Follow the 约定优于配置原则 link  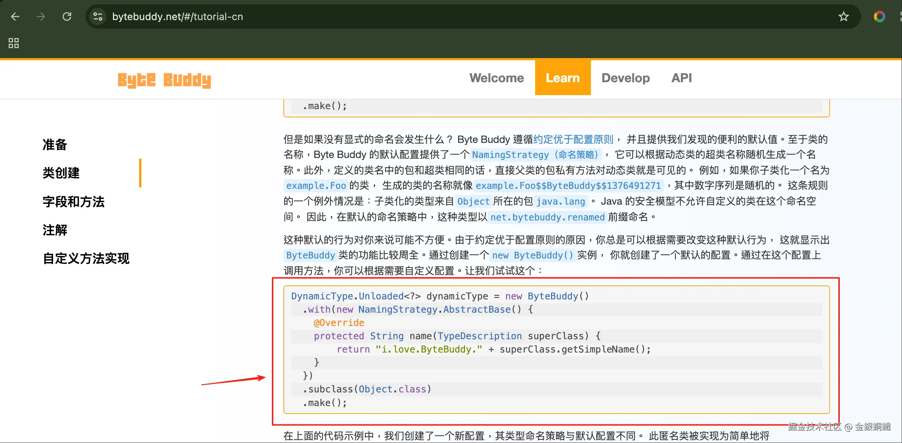(x=573, y=139)
